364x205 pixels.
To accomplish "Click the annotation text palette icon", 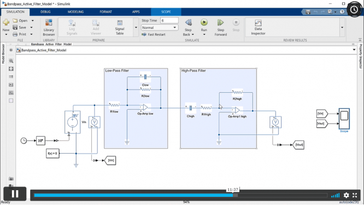I will pyautogui.click(x=11, y=85).
